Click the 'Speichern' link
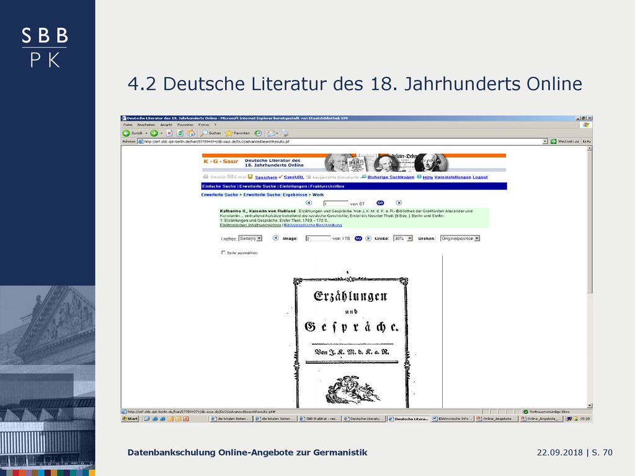 click(x=266, y=177)
